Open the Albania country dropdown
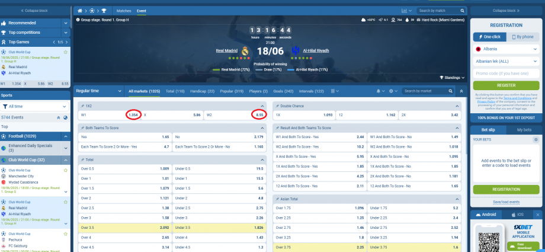 (x=506, y=49)
